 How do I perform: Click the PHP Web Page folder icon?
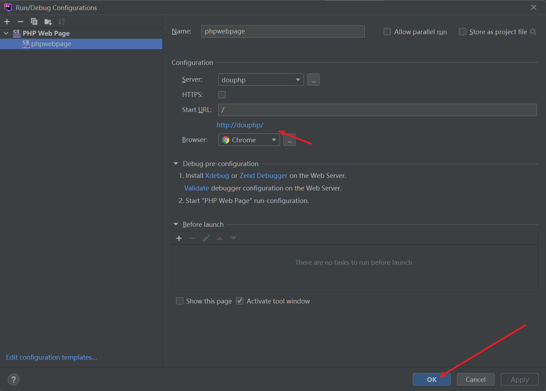tap(17, 33)
